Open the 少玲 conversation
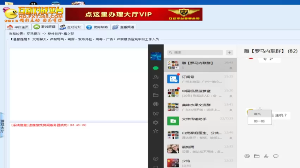 [x=200, y=163]
